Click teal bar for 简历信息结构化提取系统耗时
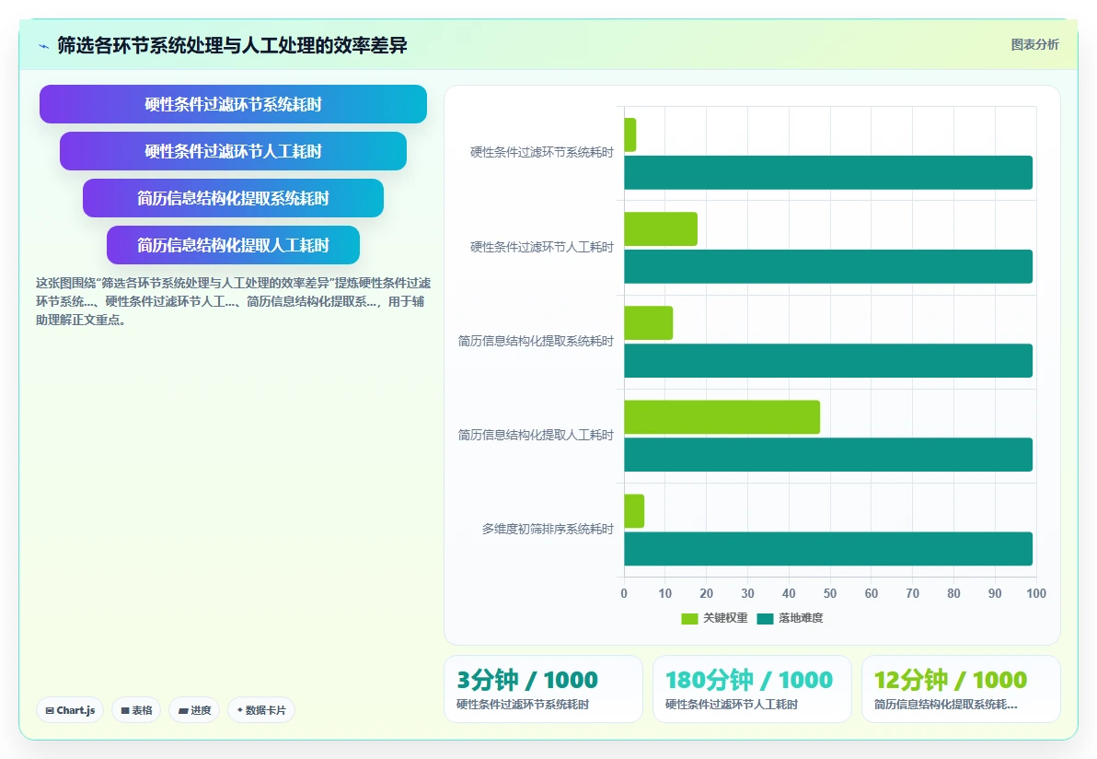1097x759 pixels. pos(828,360)
